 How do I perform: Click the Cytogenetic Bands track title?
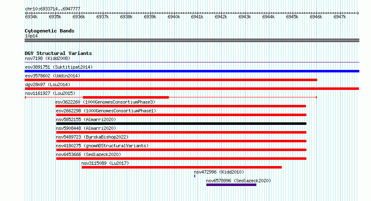tap(50, 31)
